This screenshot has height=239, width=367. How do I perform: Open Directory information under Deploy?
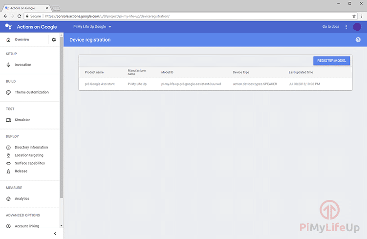click(x=31, y=147)
